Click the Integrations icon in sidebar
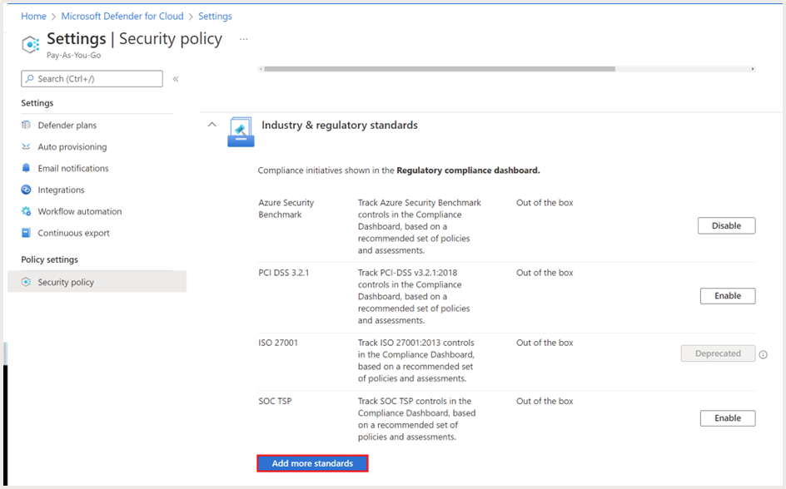The height and width of the screenshot is (489, 786). click(27, 190)
